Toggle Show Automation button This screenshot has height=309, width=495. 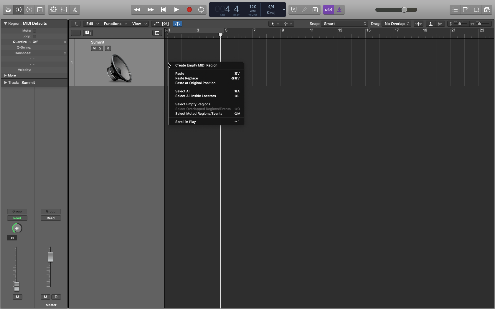click(x=156, y=24)
